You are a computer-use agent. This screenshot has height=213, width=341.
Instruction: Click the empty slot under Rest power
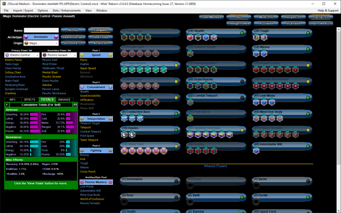pyautogui.click(x=124, y=201)
